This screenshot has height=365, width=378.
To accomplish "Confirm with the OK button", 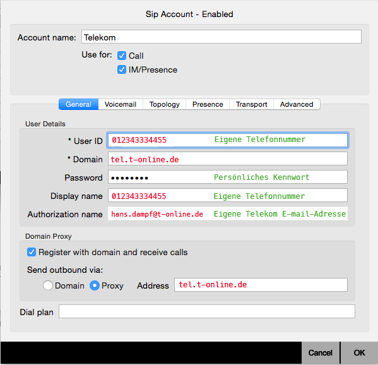I will coord(359,353).
